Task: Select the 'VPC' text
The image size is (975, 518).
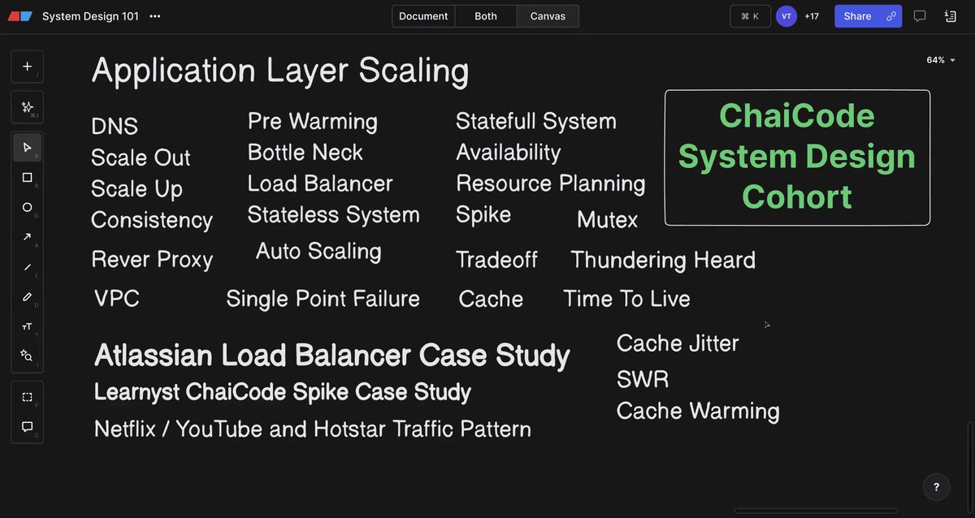Action: tap(117, 299)
